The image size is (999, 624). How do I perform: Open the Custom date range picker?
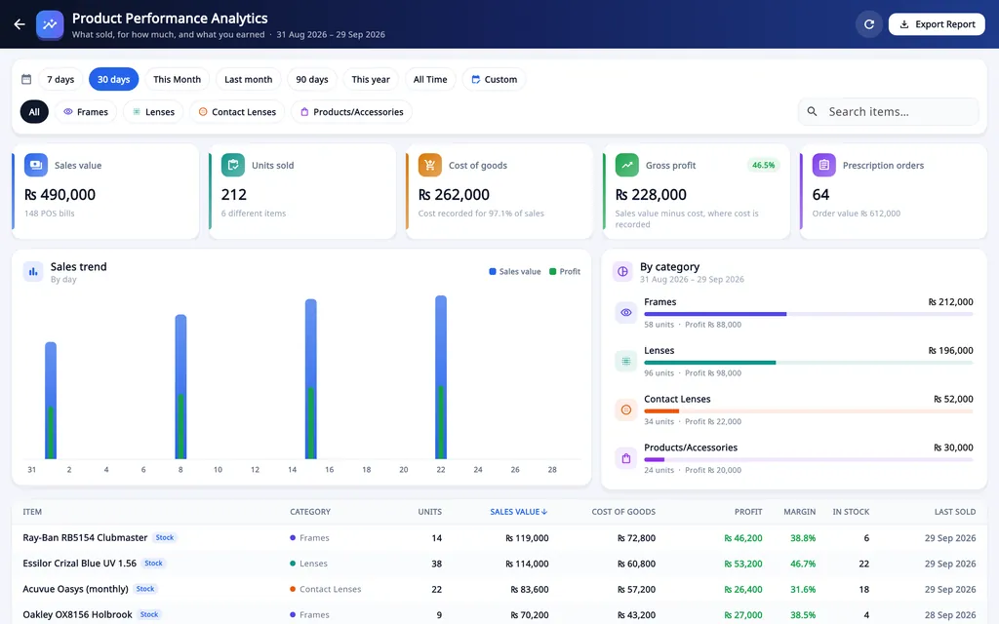tap(494, 79)
